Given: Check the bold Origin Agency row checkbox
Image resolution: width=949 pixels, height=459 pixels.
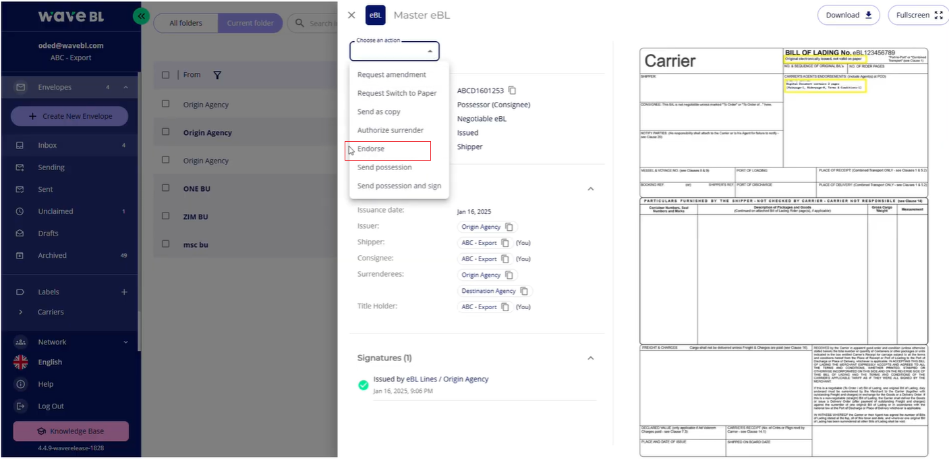Looking at the screenshot, I should (x=166, y=132).
